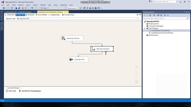Select the Load Data in DB destination
This screenshot has width=191, height=107.
(x=78, y=59)
